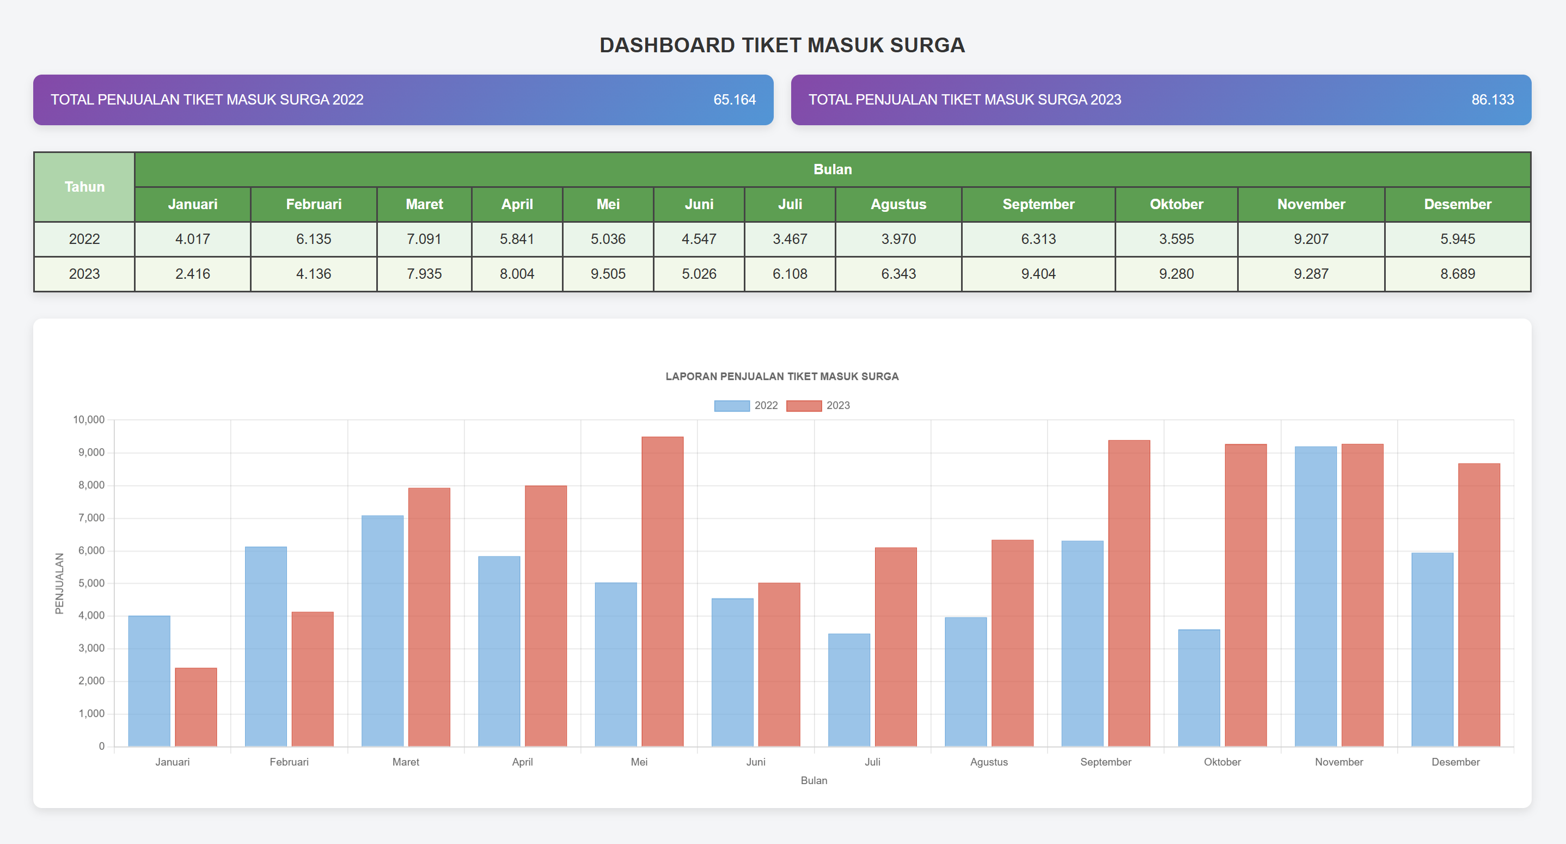Click the red Januari 2023 bar
1566x844 pixels.
pyautogui.click(x=196, y=707)
